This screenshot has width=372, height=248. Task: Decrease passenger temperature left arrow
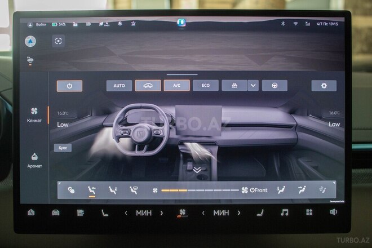point(203,213)
